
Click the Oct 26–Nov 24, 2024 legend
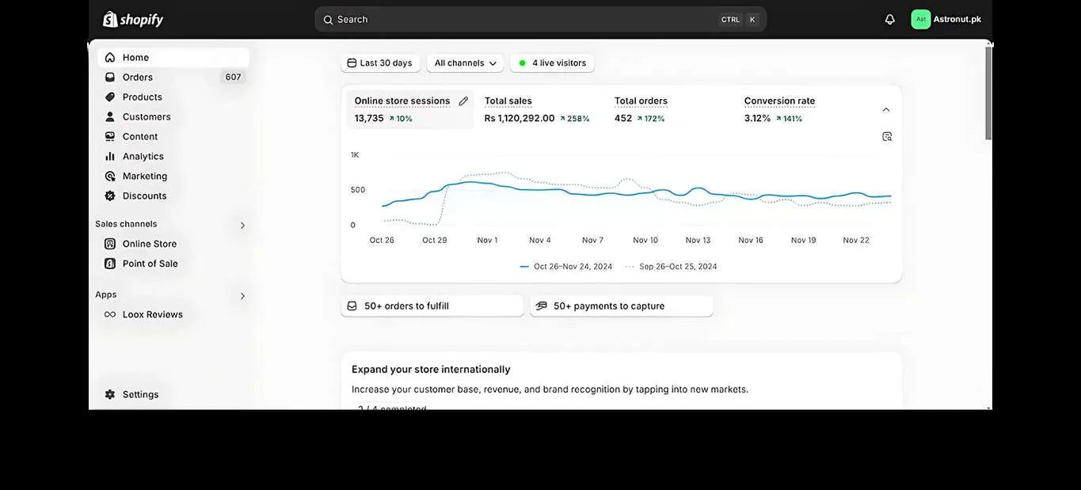565,267
